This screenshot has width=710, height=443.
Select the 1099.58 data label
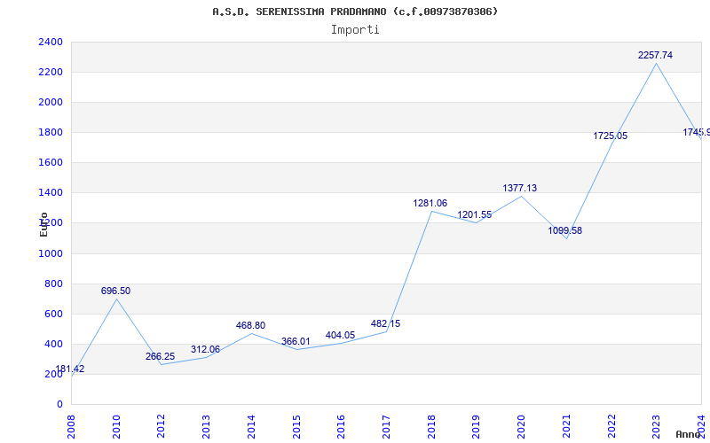click(564, 230)
